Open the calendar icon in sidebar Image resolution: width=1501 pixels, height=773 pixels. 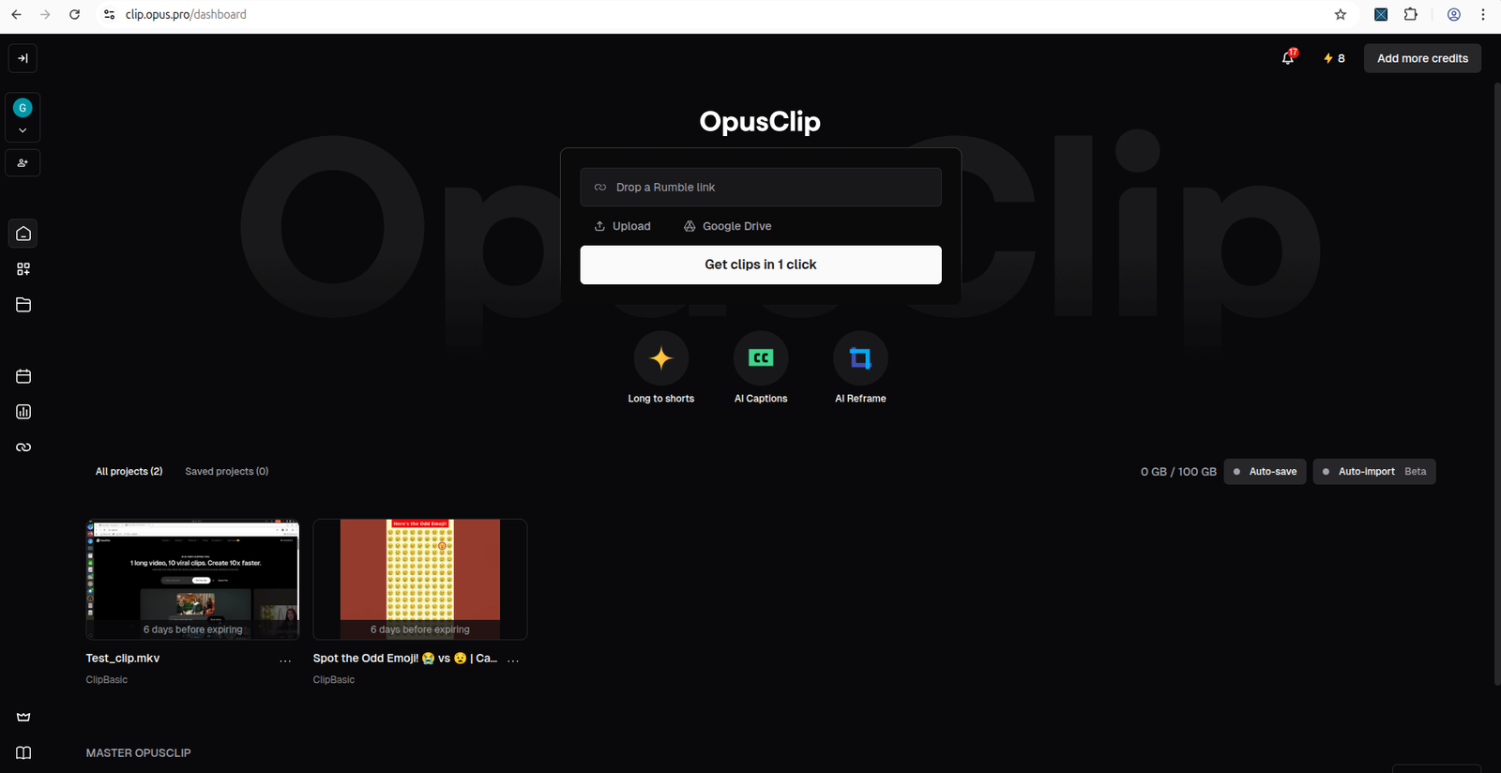coord(23,376)
